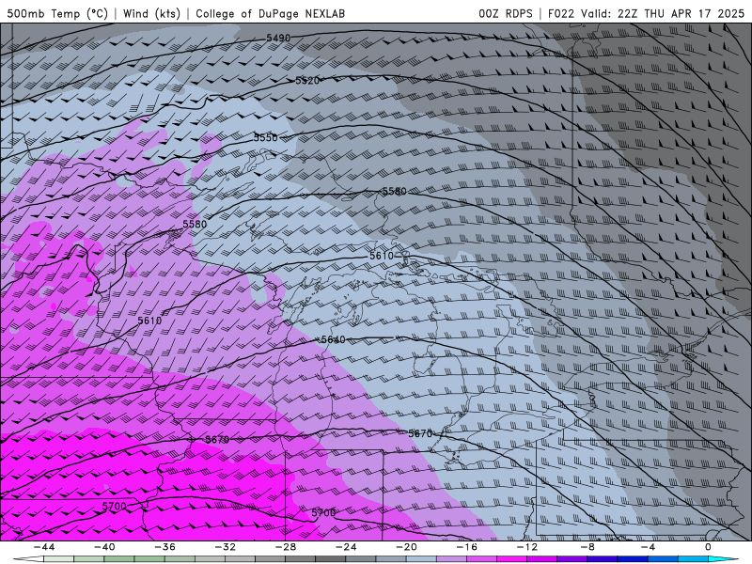This screenshot has height=564, width=752.
Task: Select the "Wind (kts)" header label
Action: click(x=151, y=13)
